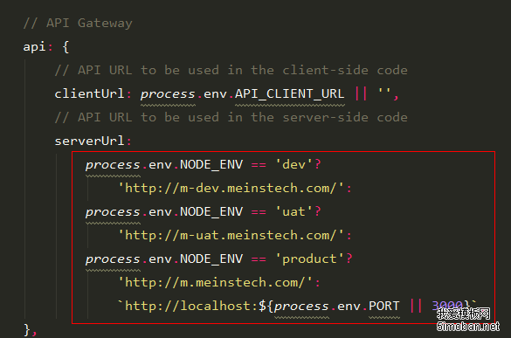Click the client-side code comment
The width and height of the screenshot is (511, 338).
(x=231, y=71)
